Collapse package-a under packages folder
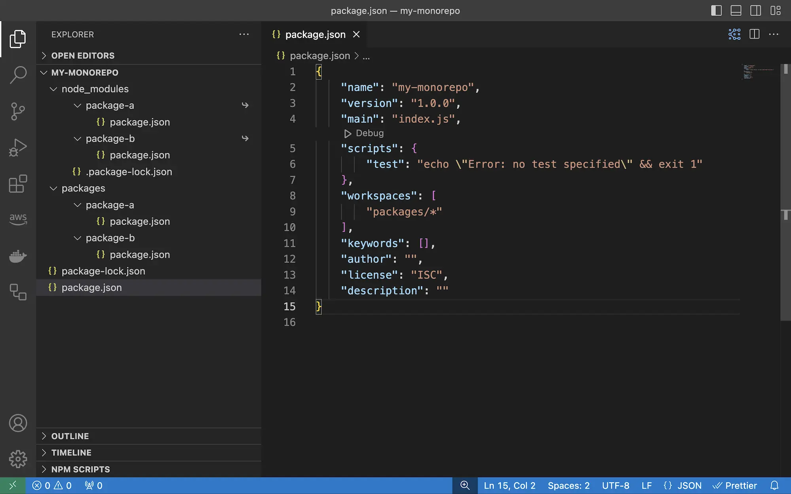Image resolution: width=791 pixels, height=494 pixels. coord(149,205)
